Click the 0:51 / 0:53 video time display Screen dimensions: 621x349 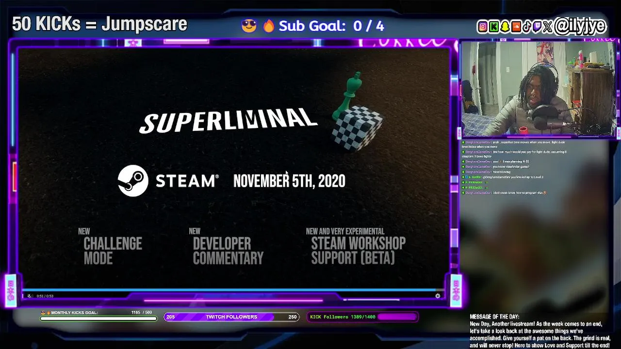click(x=45, y=296)
